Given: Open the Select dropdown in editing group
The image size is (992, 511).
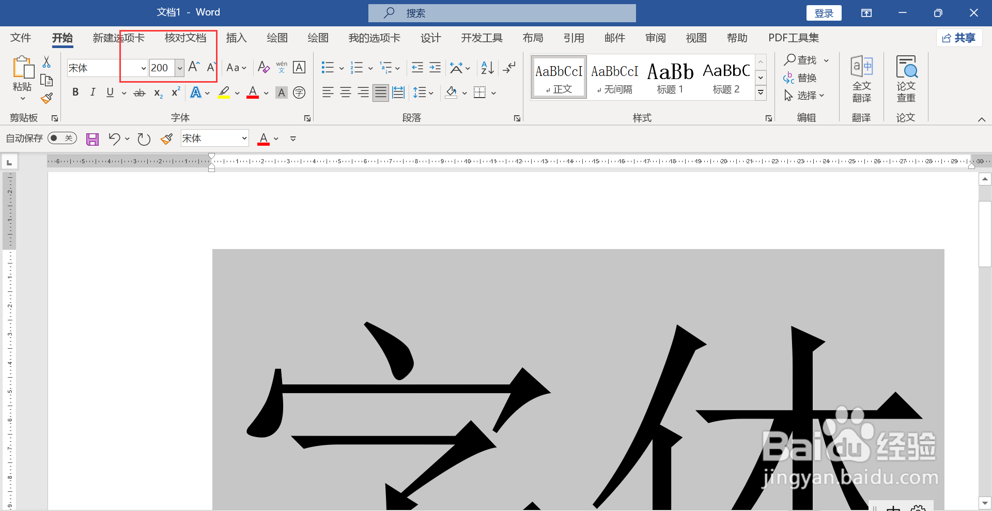Looking at the screenshot, I should (x=804, y=96).
